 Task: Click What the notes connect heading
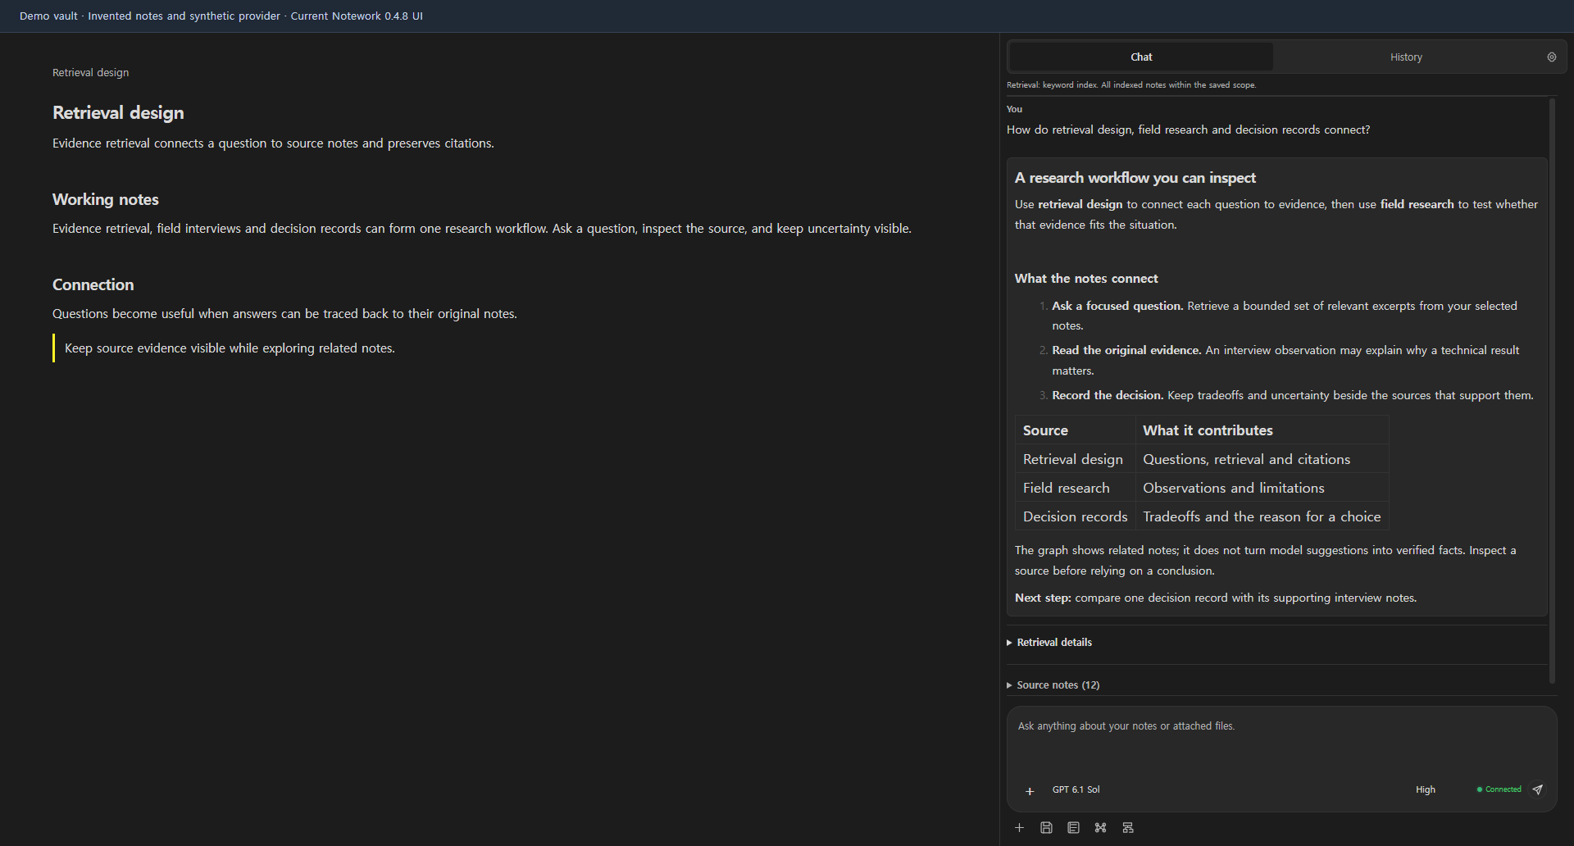click(1086, 279)
